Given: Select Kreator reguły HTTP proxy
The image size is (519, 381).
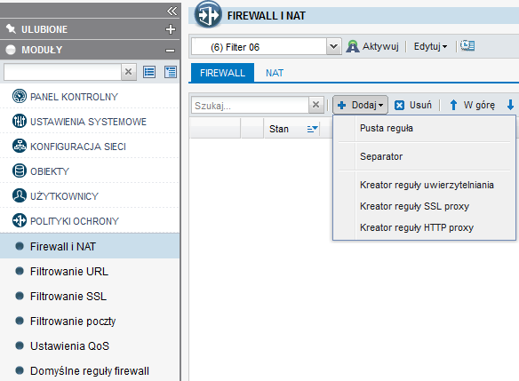Looking at the screenshot, I should (x=417, y=227).
